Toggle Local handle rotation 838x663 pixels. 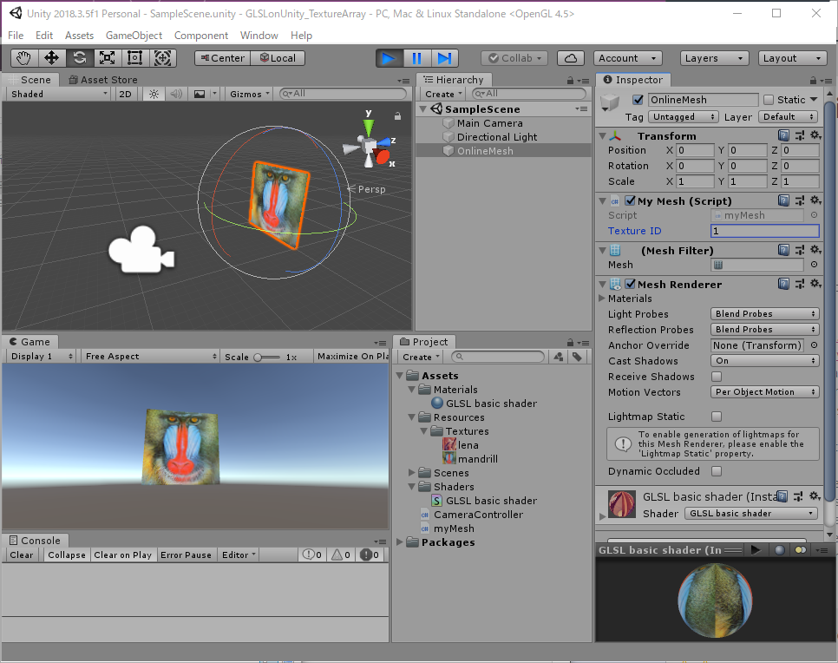278,58
